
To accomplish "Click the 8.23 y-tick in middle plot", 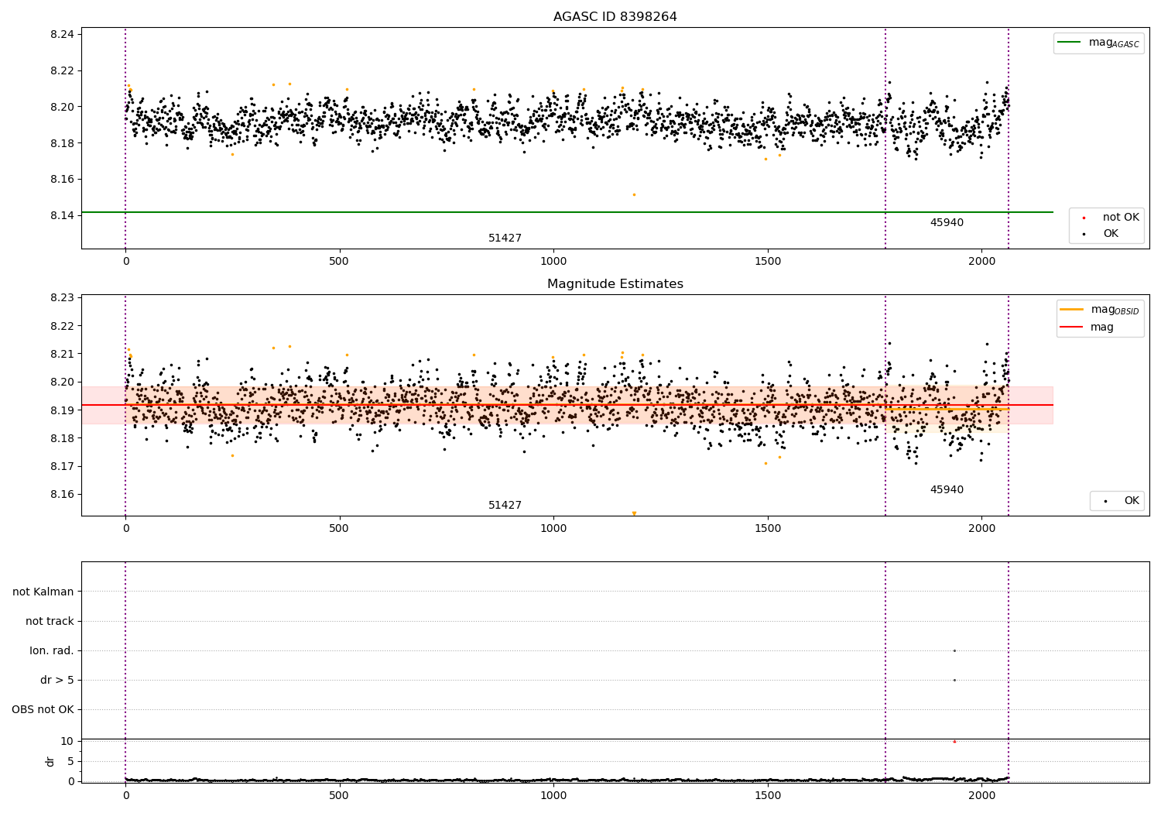I will pyautogui.click(x=62, y=297).
